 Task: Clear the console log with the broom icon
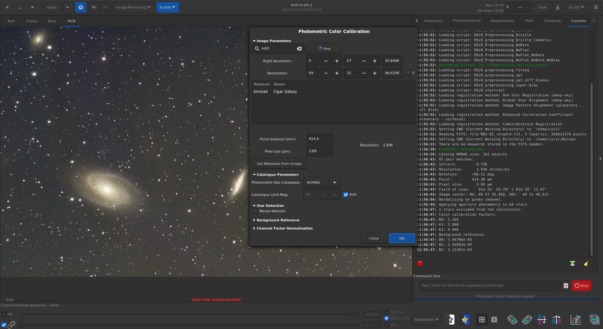coord(586,263)
